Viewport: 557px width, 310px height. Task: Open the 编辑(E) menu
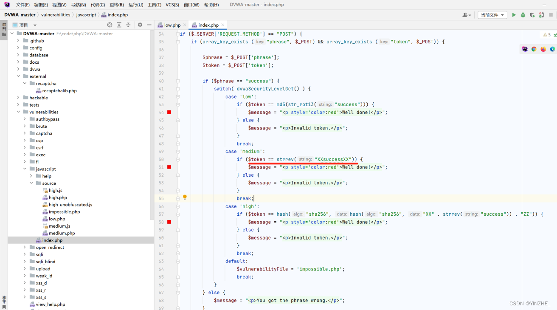[x=41, y=5]
